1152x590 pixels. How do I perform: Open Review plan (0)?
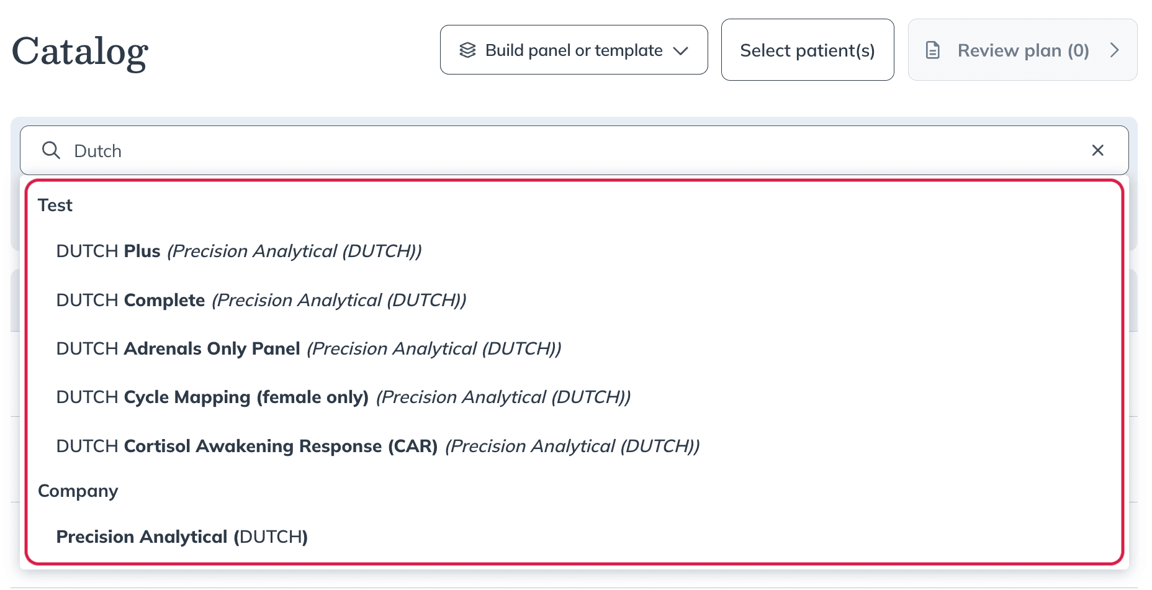pyautogui.click(x=1022, y=50)
